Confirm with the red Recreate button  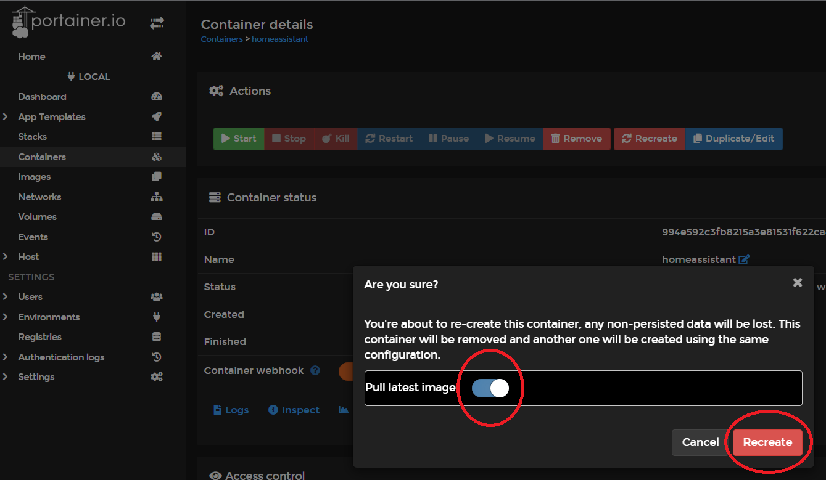click(767, 442)
